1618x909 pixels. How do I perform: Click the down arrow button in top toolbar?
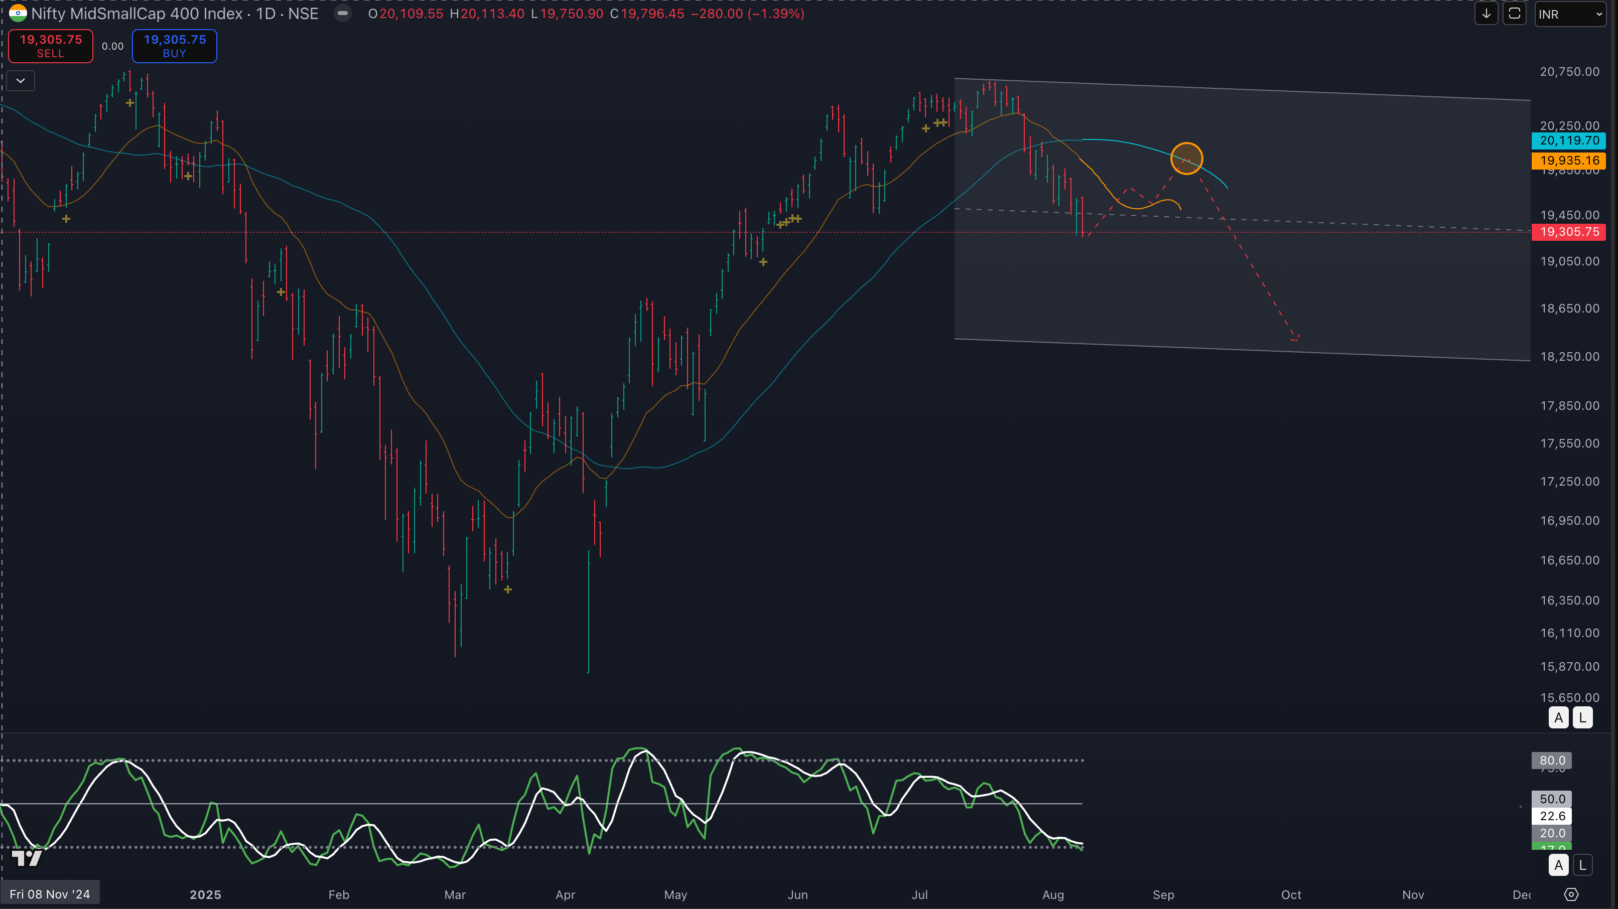pos(1486,14)
